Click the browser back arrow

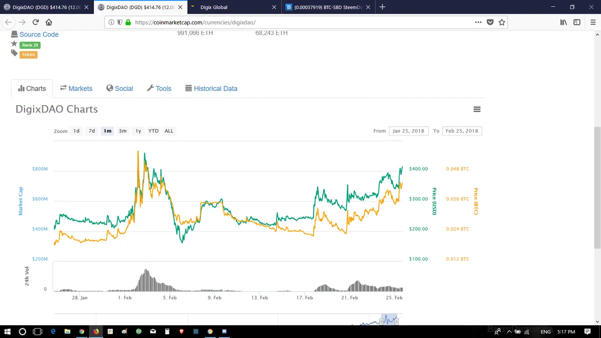click(x=8, y=22)
